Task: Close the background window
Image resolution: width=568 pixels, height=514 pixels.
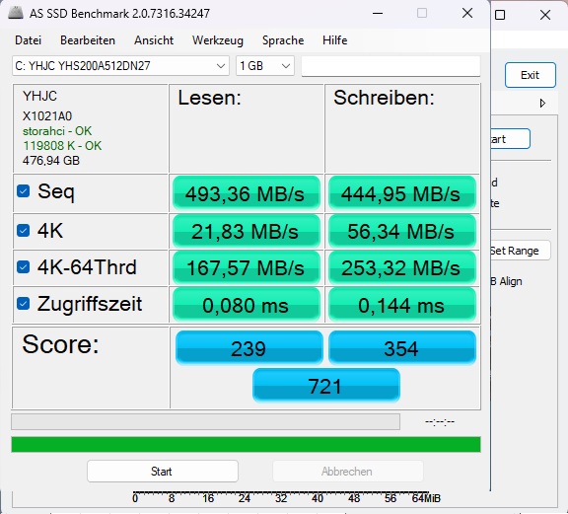Action: click(544, 15)
